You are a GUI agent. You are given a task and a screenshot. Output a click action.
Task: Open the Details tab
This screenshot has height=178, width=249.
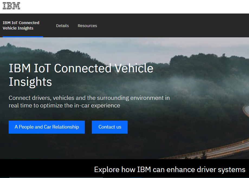62,26
